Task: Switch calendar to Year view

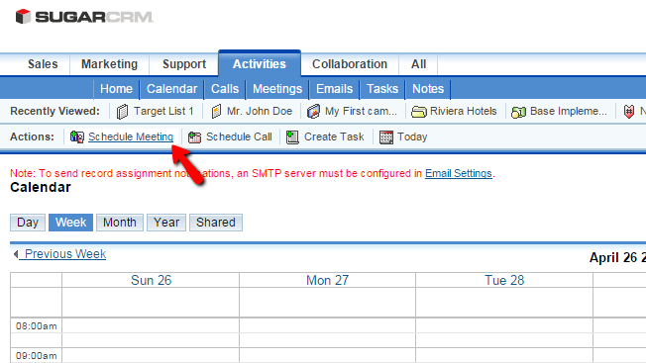Action: [166, 223]
